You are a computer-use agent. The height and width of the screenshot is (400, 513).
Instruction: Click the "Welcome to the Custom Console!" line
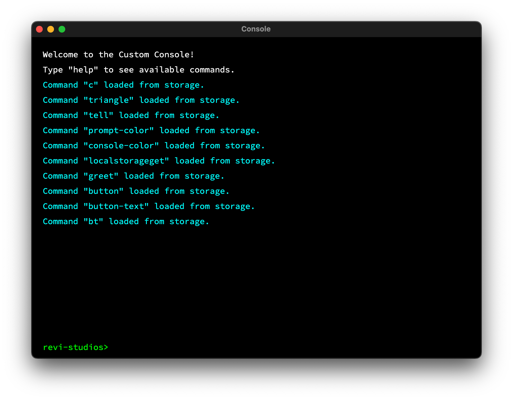118,54
